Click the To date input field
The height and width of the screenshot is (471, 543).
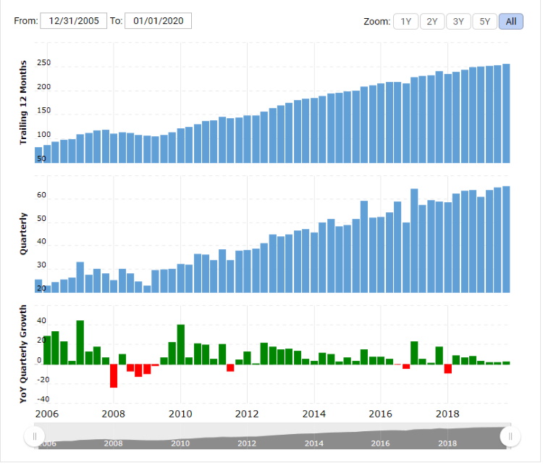click(158, 21)
